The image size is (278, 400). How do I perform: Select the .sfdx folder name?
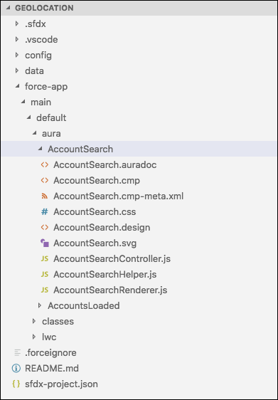tap(36, 24)
